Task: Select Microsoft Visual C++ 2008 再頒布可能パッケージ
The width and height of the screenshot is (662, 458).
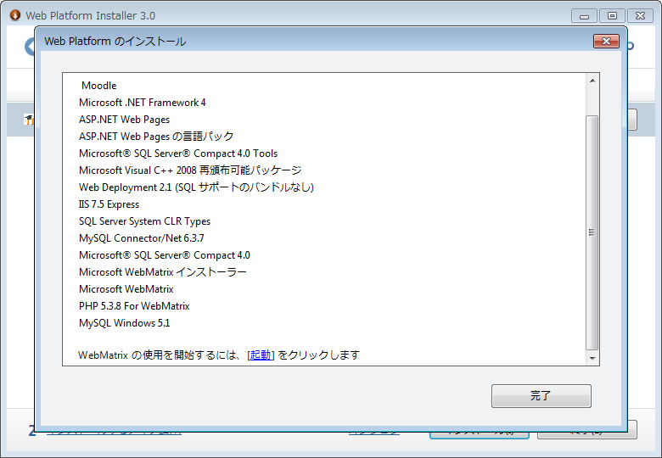Action: pos(190,170)
